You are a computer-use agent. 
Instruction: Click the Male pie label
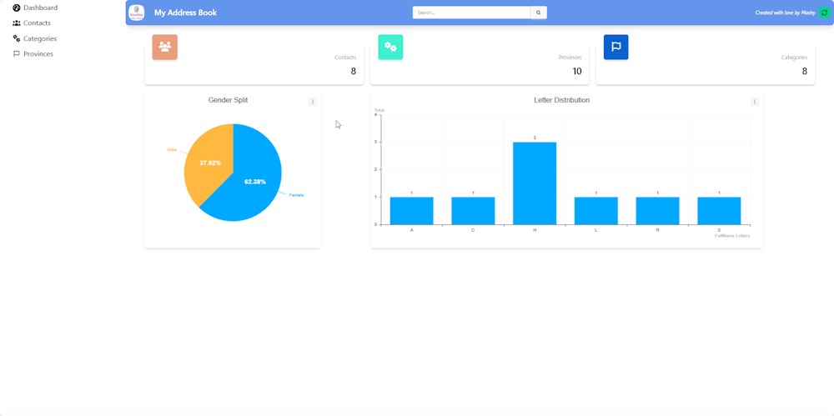[x=172, y=150]
